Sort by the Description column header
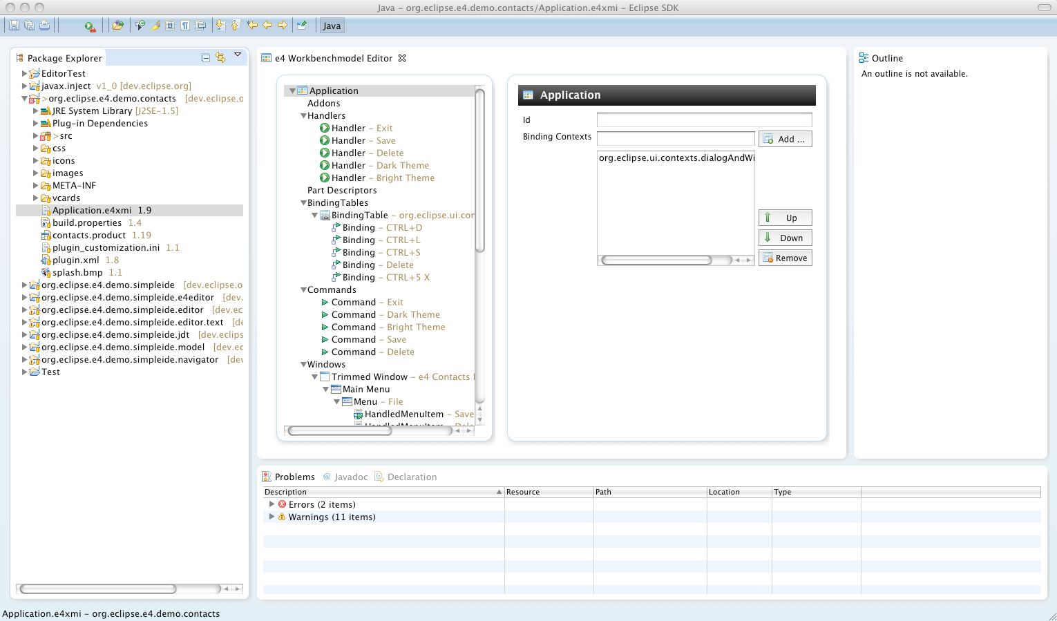1057x621 pixels. coord(383,492)
